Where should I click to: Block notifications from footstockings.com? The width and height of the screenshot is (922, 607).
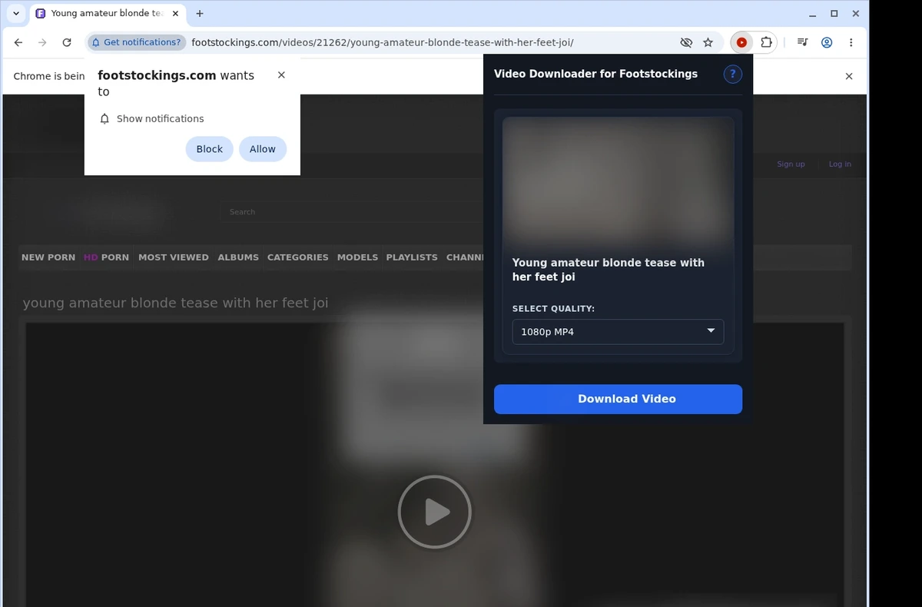(x=209, y=149)
